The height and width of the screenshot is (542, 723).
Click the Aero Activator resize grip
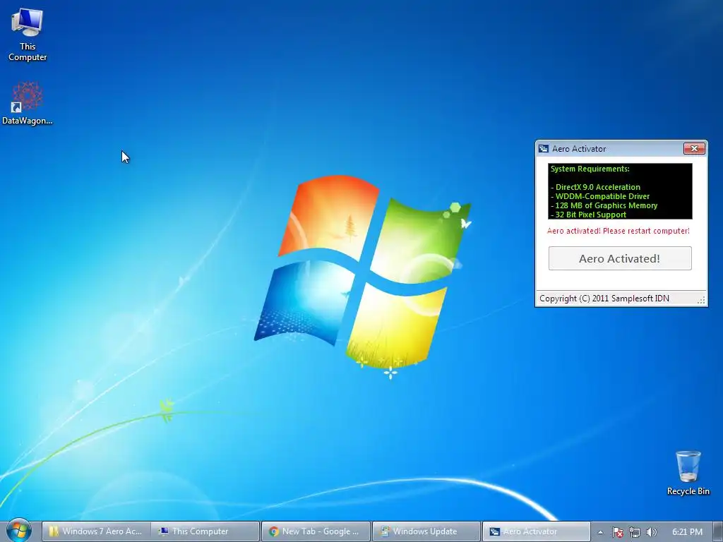(x=701, y=301)
